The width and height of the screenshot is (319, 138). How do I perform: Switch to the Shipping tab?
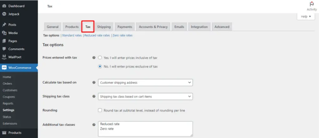104,27
